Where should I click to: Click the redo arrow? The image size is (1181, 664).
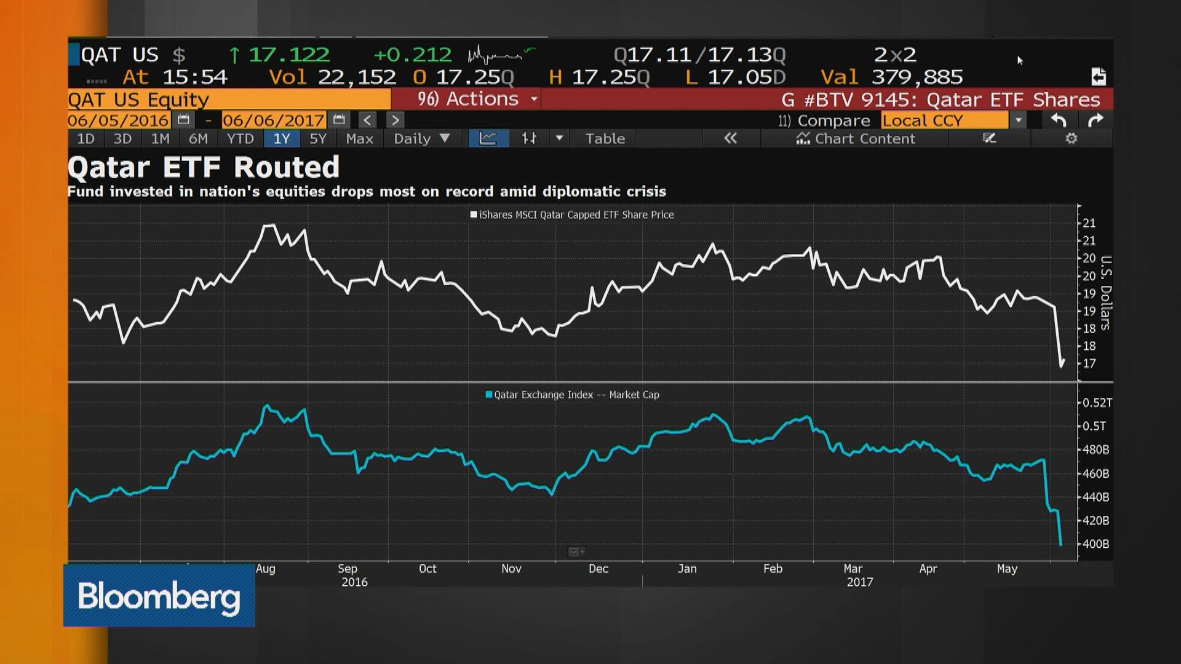click(1096, 121)
